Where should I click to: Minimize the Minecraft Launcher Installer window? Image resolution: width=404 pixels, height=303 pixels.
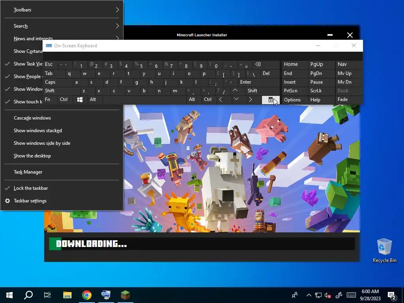click(x=330, y=35)
